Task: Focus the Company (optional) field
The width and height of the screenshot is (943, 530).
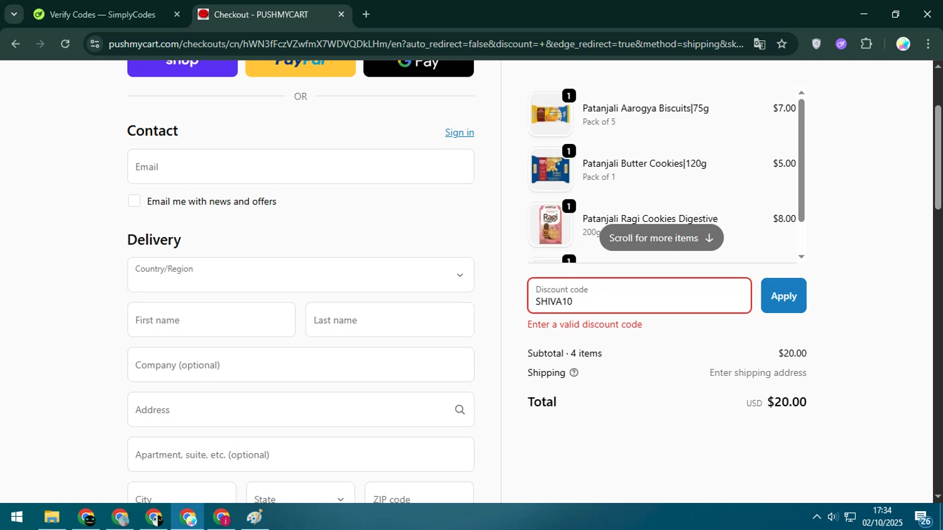Action: point(301,365)
